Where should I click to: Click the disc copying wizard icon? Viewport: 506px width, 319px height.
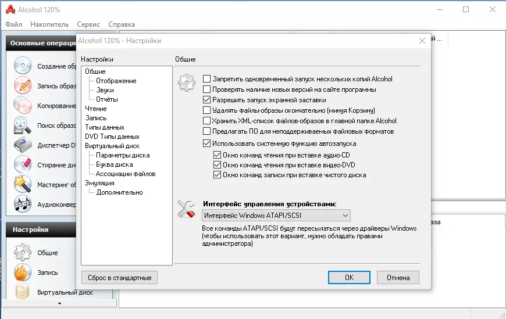point(23,106)
